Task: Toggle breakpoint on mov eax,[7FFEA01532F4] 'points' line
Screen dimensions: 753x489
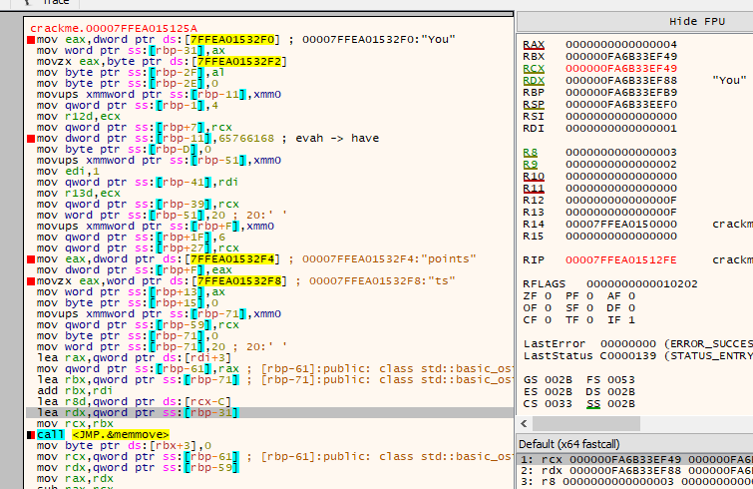Action: [x=31, y=259]
